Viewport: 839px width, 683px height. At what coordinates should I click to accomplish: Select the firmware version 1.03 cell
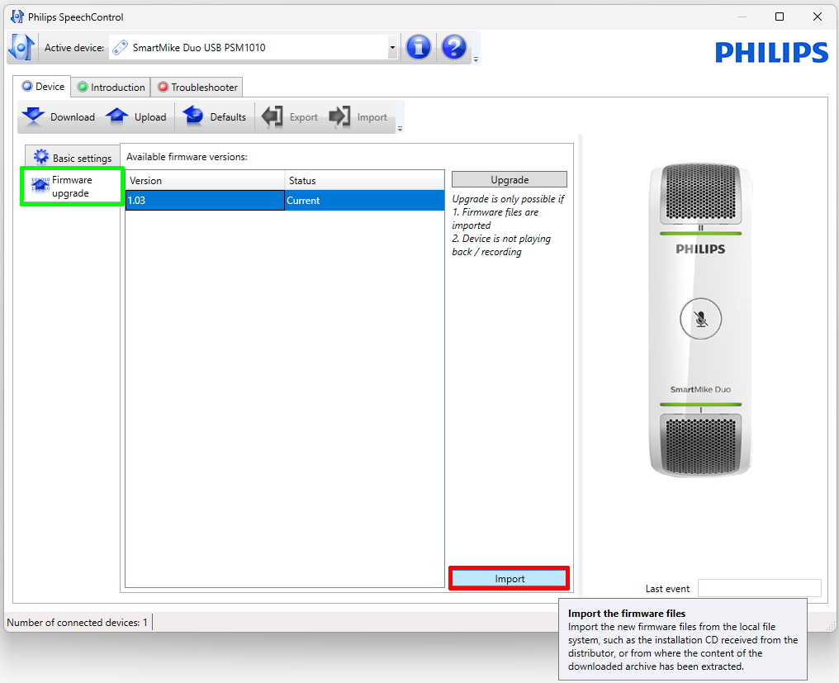tap(205, 200)
